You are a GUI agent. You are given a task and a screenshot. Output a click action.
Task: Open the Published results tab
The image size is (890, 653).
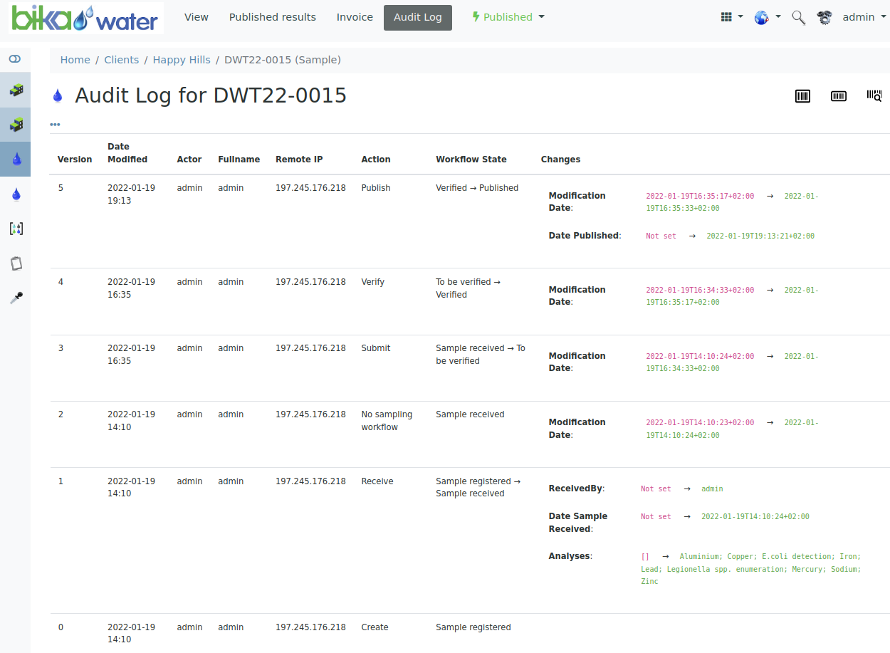pos(273,17)
